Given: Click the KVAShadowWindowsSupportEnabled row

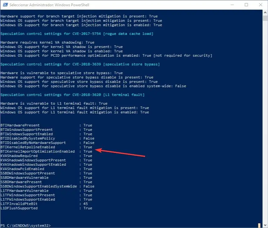Looking at the screenshot, I should click(x=46, y=164).
